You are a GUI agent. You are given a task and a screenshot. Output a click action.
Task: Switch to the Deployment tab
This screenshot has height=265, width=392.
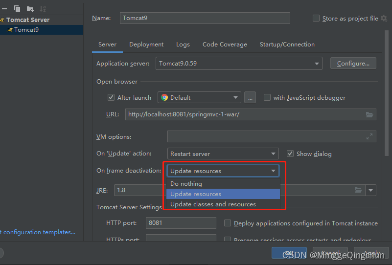click(146, 44)
